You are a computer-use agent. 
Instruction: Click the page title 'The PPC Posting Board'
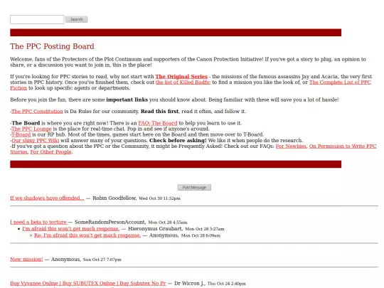tap(52, 46)
